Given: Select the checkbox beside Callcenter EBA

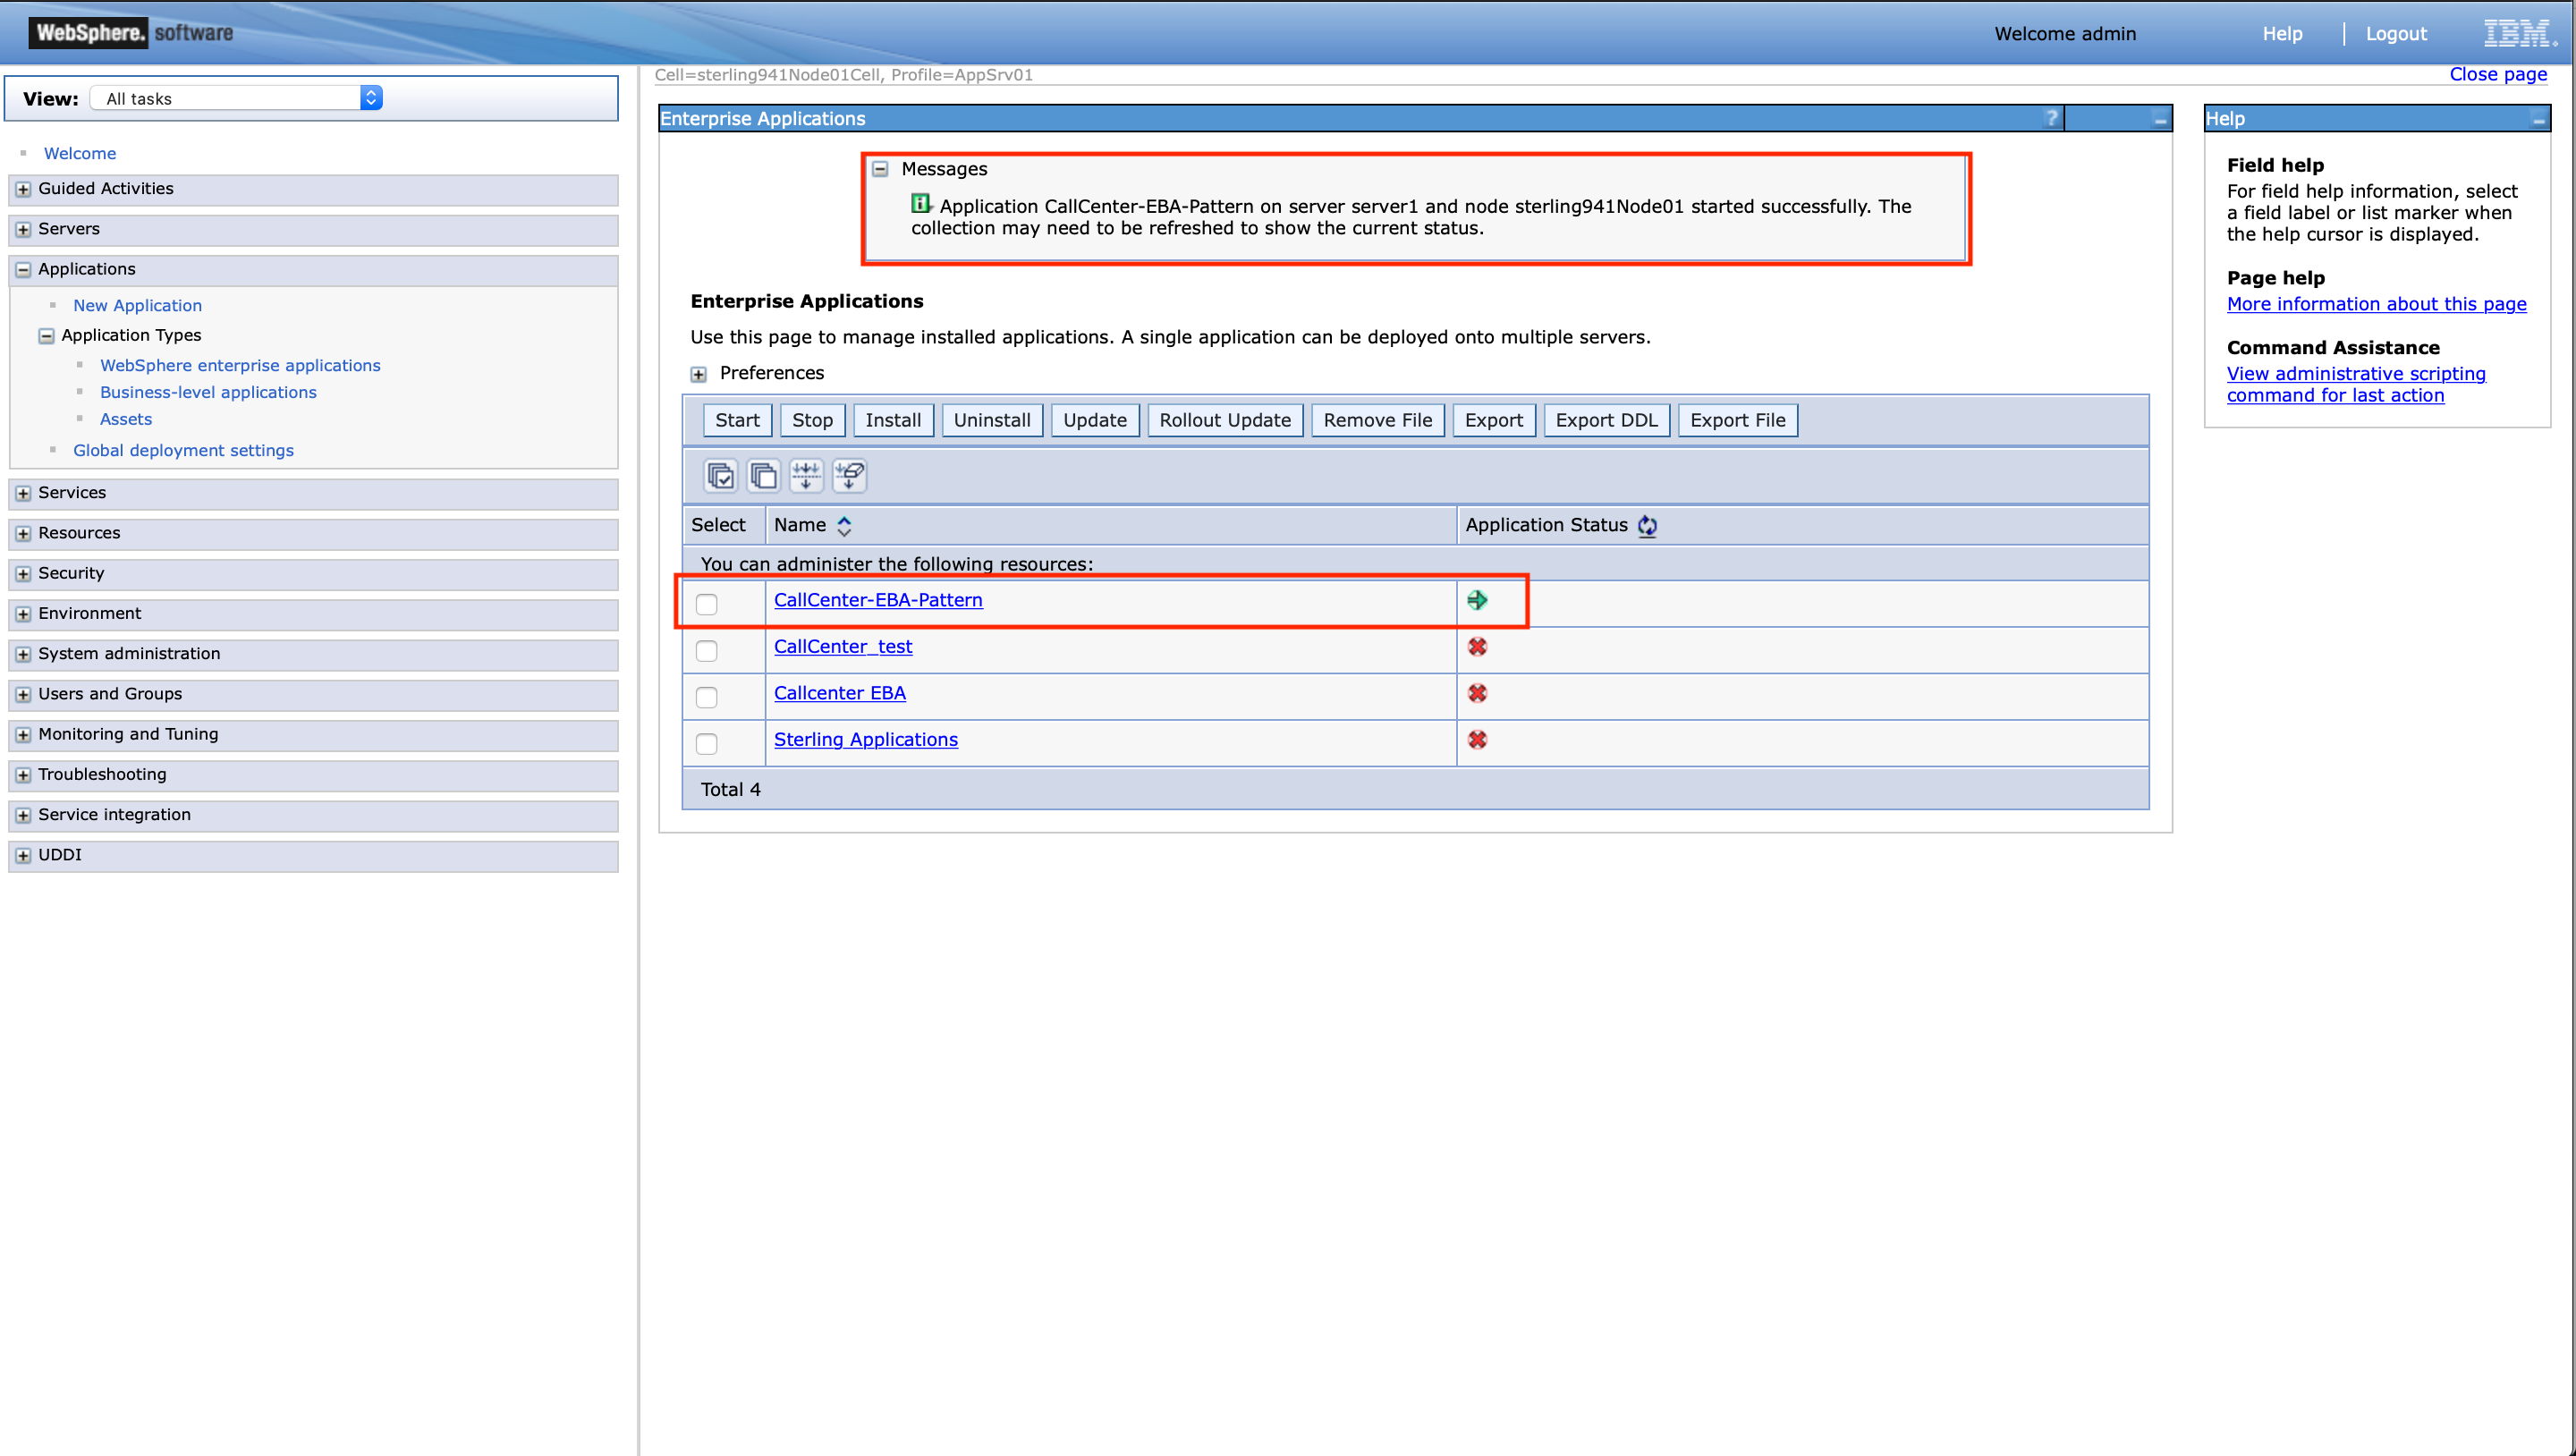Looking at the screenshot, I should tap(708, 697).
